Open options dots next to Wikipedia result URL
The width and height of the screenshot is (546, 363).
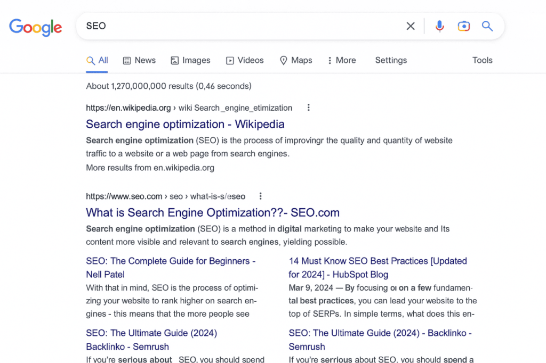(309, 108)
